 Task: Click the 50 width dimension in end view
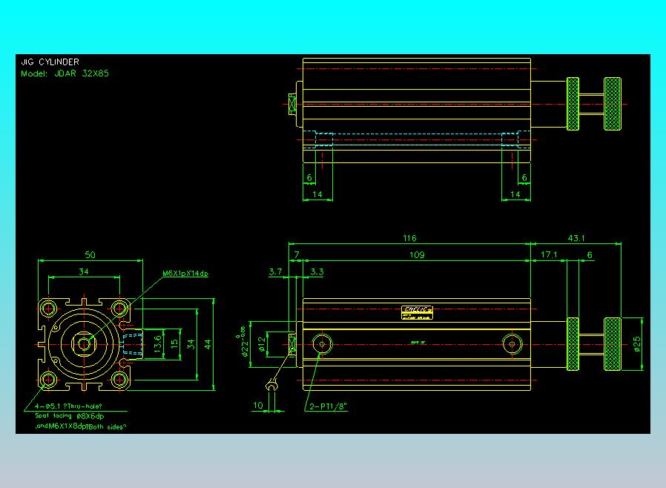(x=90, y=255)
